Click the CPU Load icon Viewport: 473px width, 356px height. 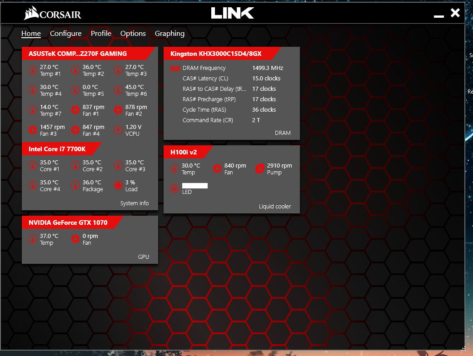click(118, 185)
